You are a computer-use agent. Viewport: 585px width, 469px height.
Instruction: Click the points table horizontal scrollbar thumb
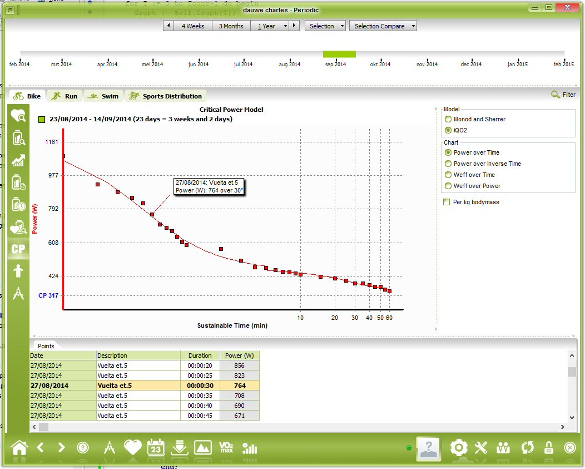(x=43, y=427)
